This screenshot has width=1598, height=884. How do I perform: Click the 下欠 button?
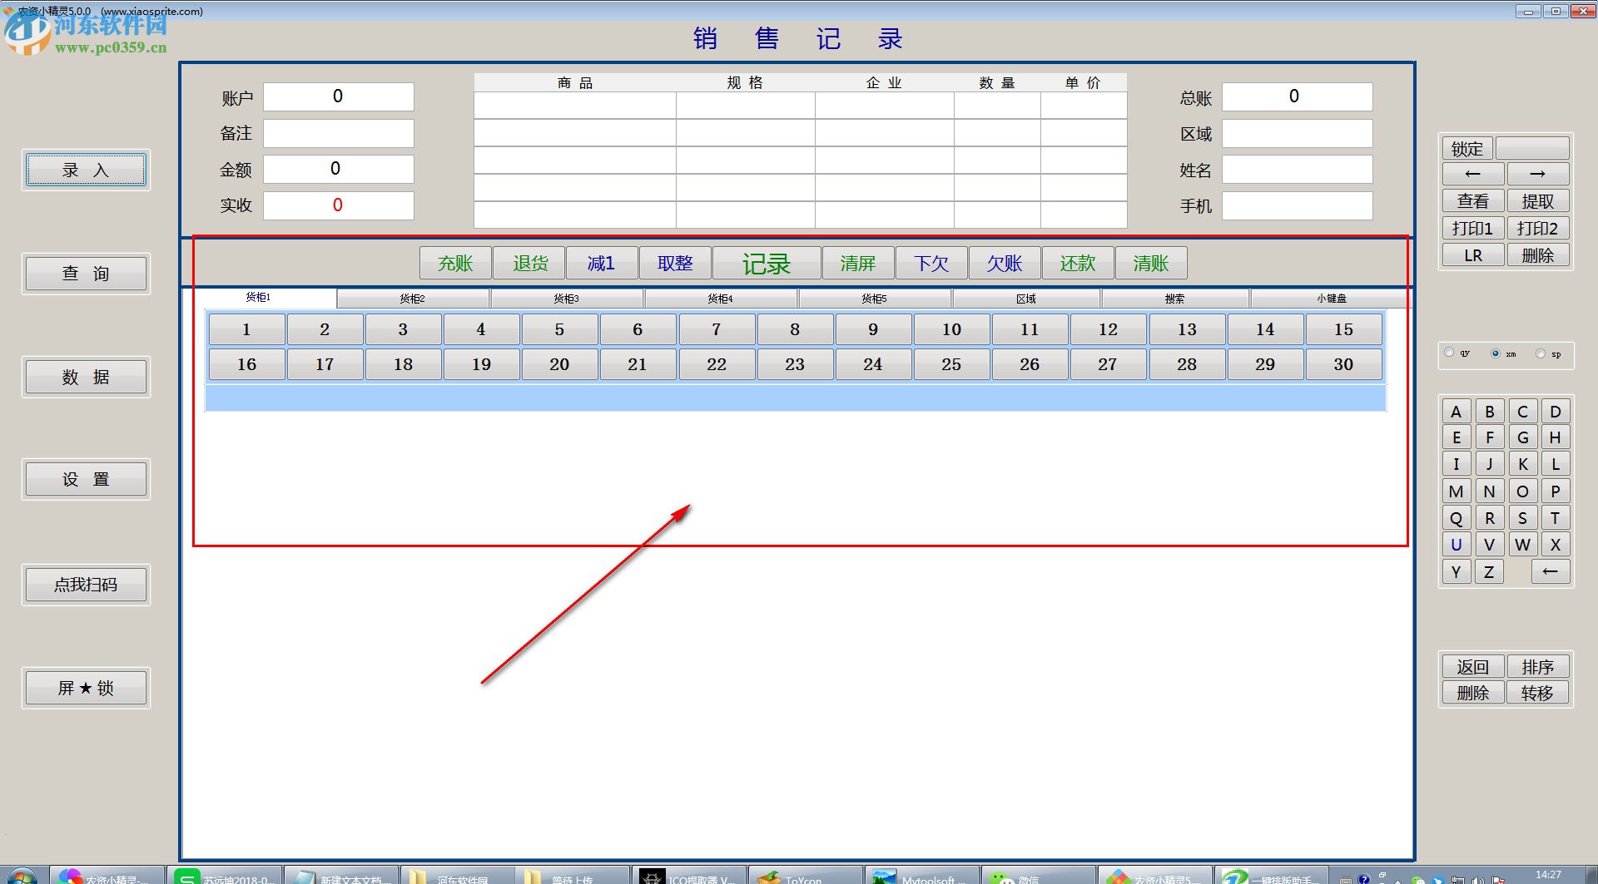931,264
